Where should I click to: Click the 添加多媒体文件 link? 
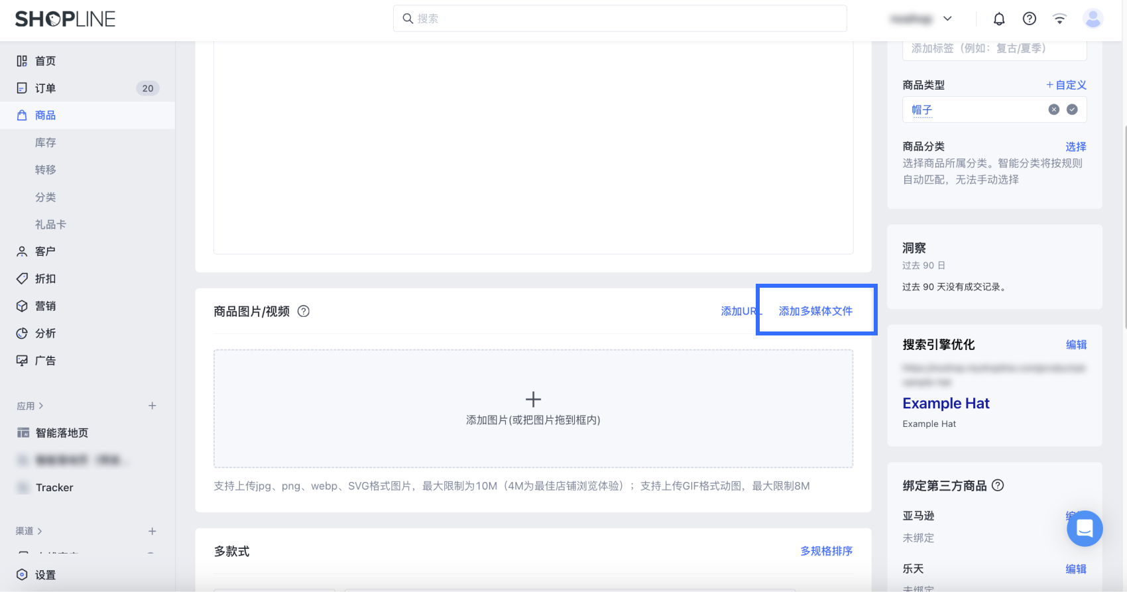(x=815, y=311)
